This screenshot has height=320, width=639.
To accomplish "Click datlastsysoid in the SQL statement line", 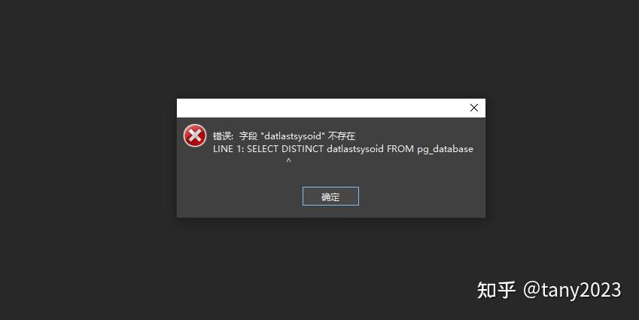I will [x=355, y=149].
